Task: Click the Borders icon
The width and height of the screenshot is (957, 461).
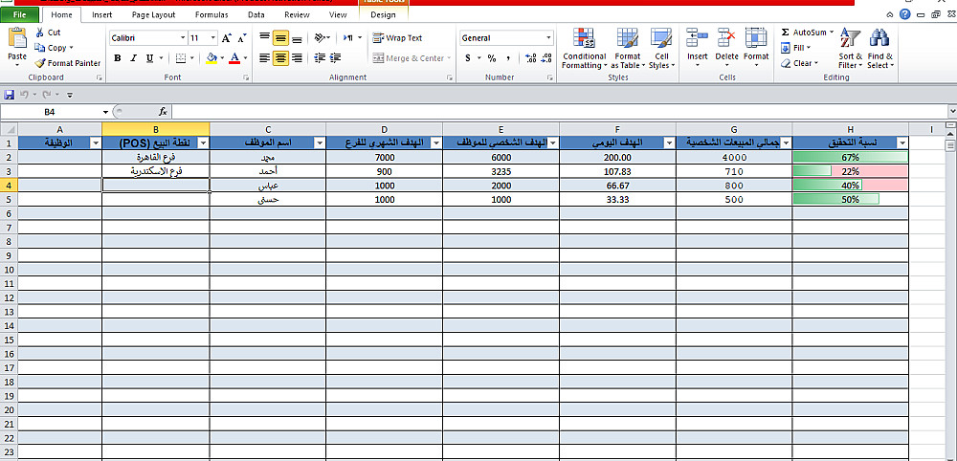Action: click(x=181, y=58)
